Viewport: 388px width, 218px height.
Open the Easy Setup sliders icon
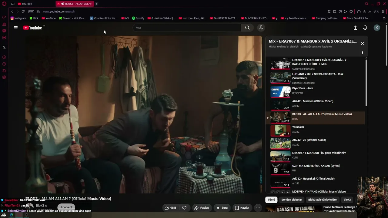[x=383, y=12]
